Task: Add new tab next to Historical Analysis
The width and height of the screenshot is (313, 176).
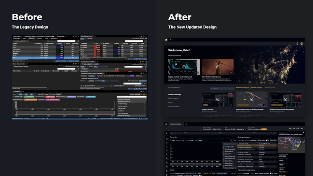Action: click(x=186, y=124)
